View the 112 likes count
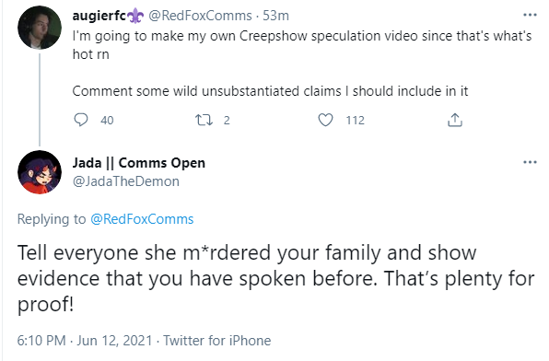The height and width of the screenshot is (361, 549). point(355,120)
